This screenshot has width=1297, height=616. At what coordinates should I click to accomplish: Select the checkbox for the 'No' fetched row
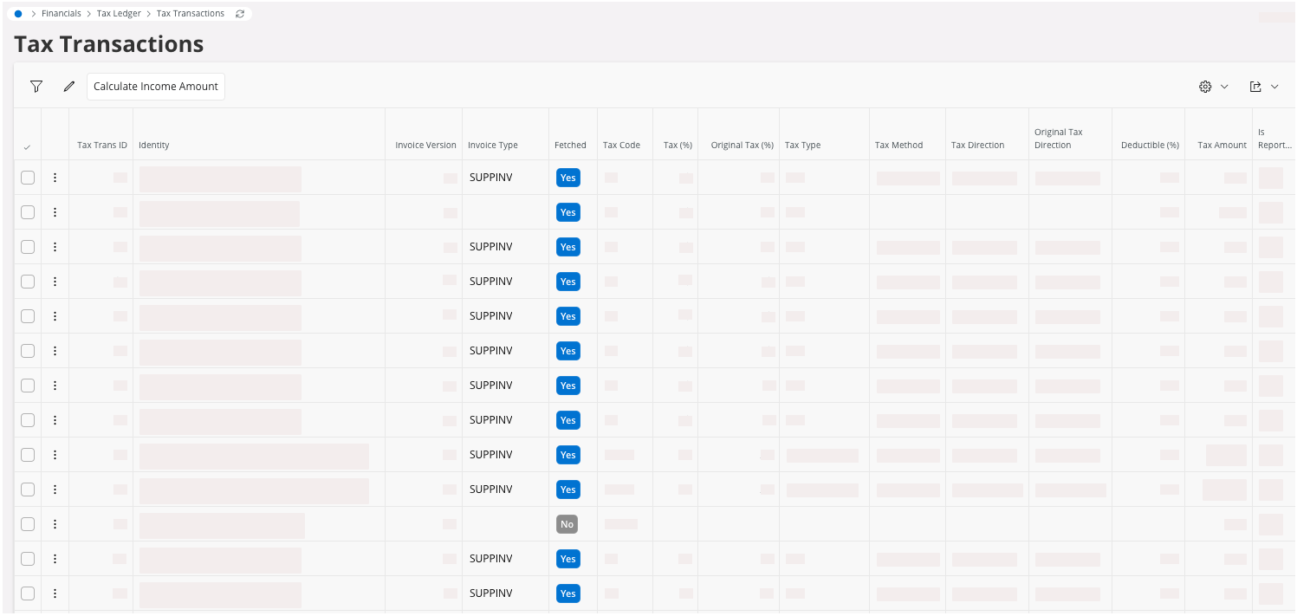[x=28, y=524]
